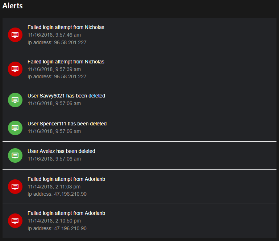Select 'User Spencer111 has been deleted' text
Image resolution: width=279 pixels, height=241 pixels.
(67, 124)
